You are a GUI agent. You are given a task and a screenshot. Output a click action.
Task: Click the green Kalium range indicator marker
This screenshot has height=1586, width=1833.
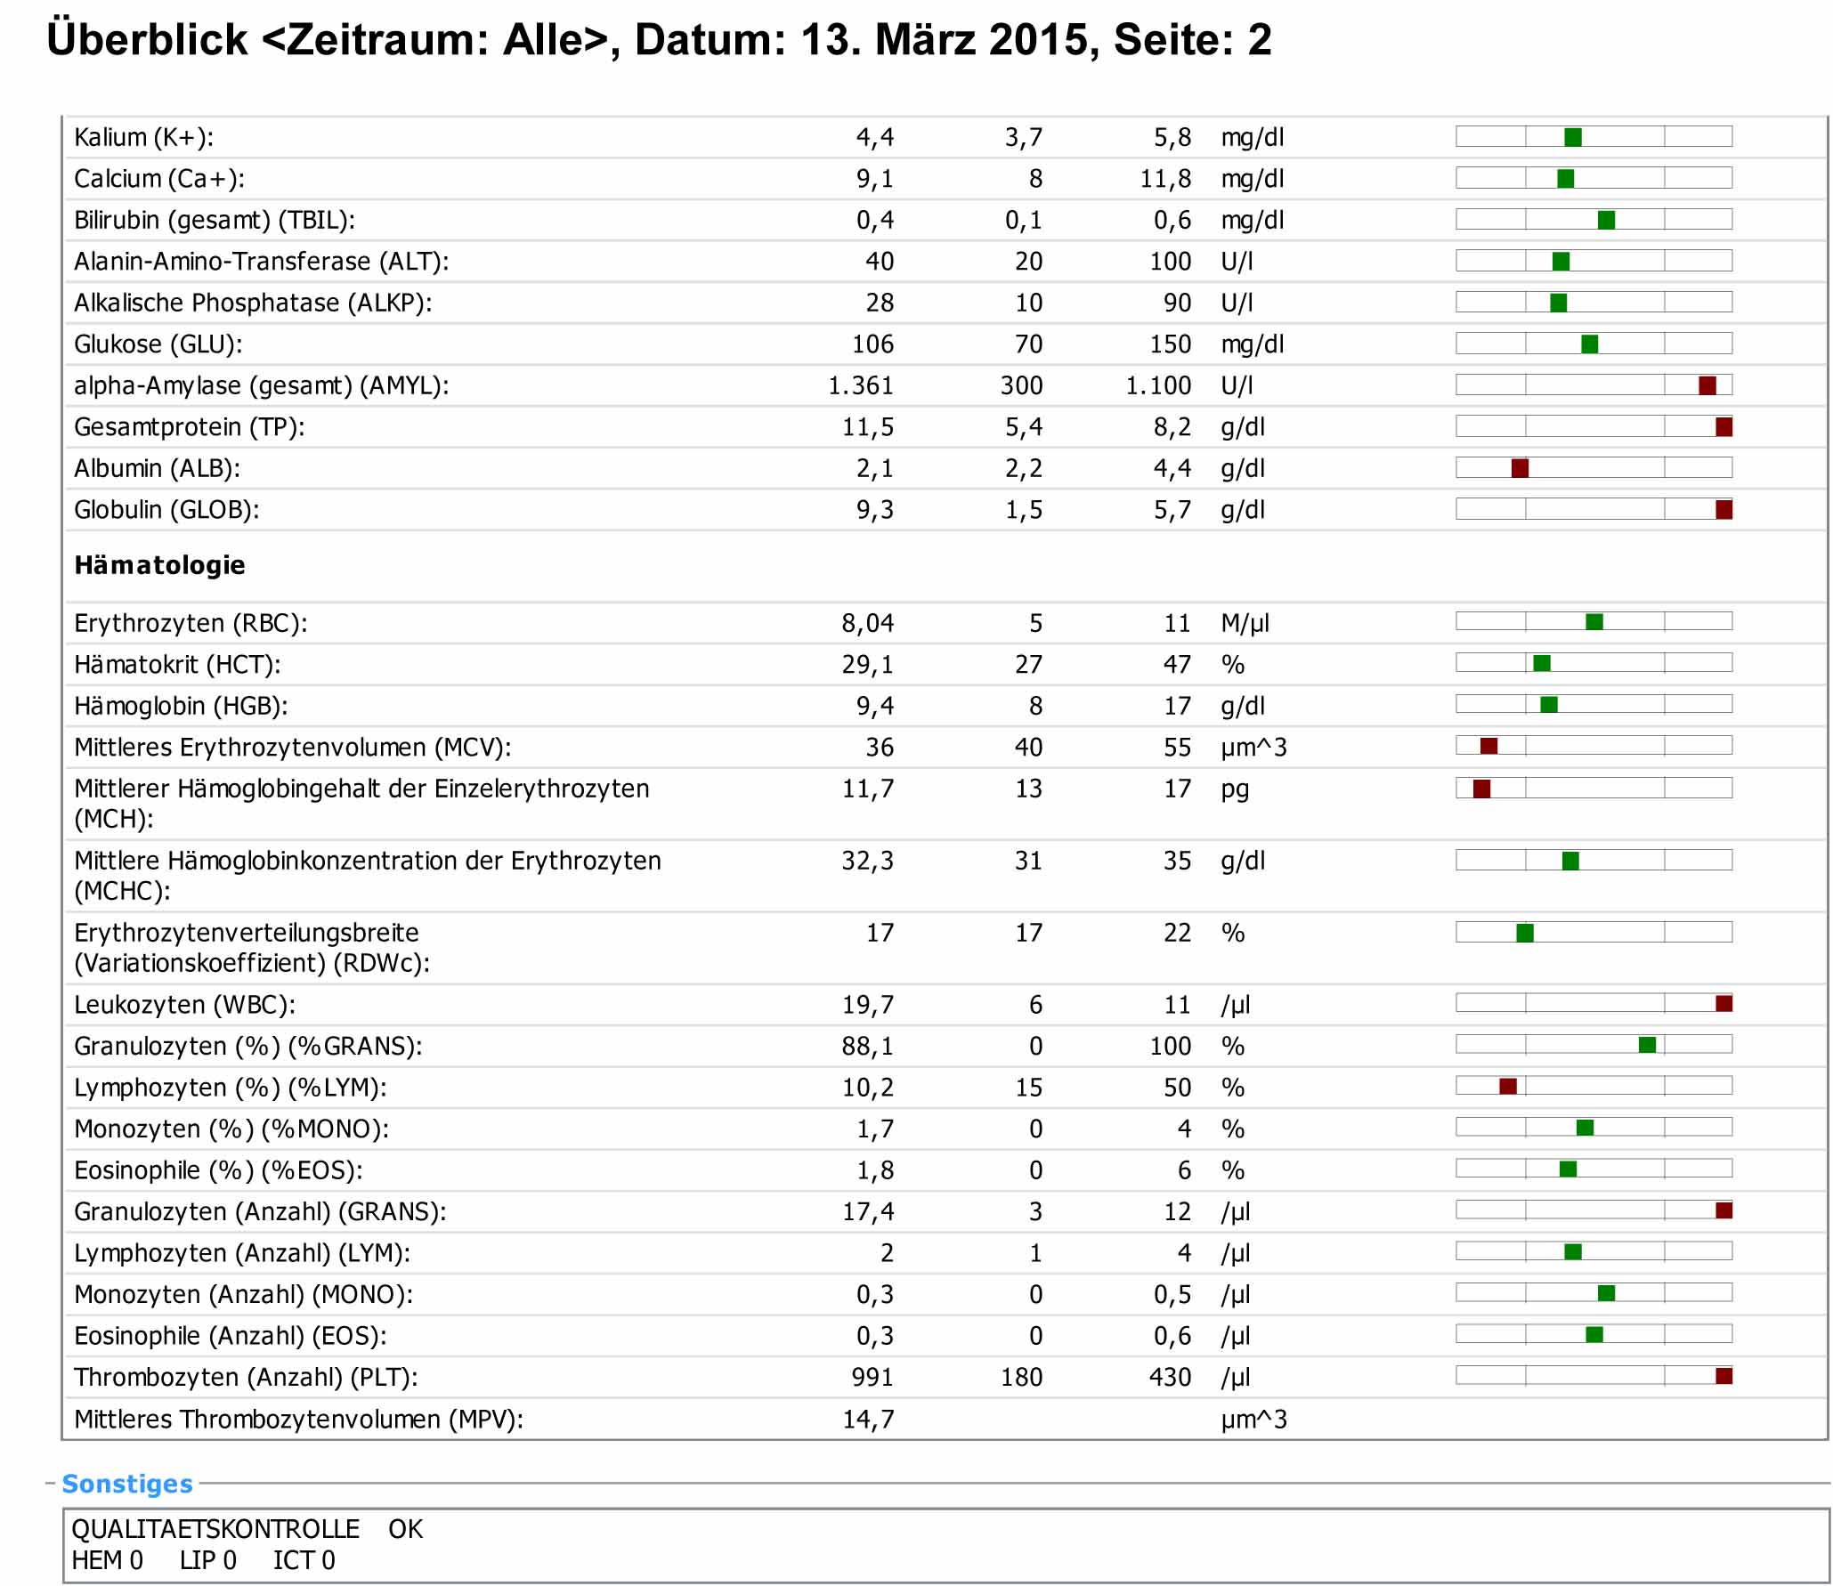tap(1572, 137)
